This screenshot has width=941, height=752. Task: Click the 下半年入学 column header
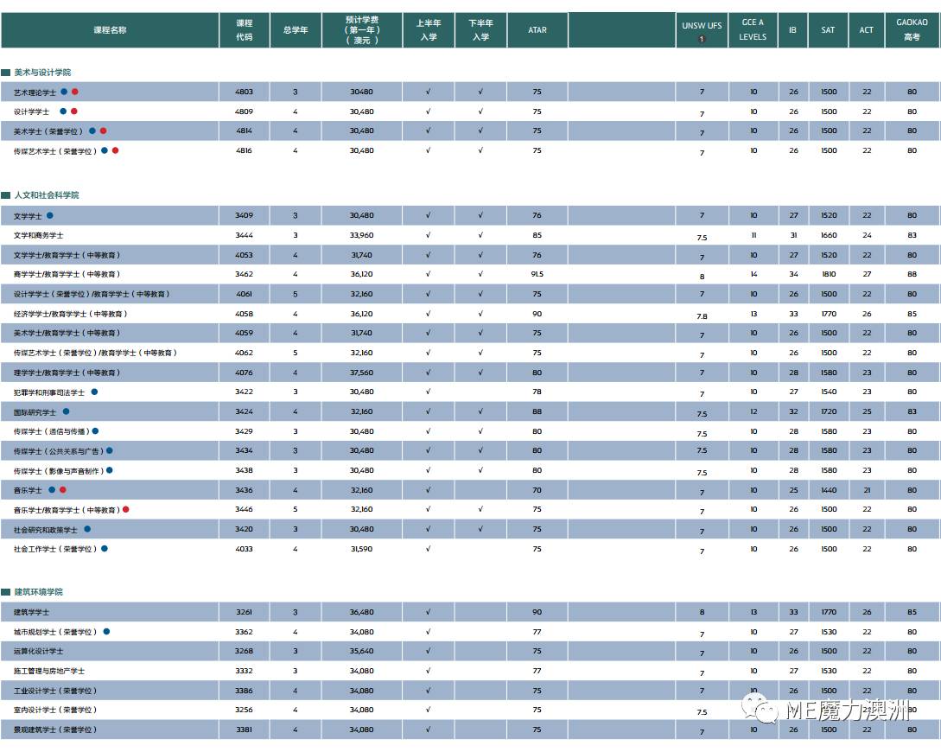point(480,30)
